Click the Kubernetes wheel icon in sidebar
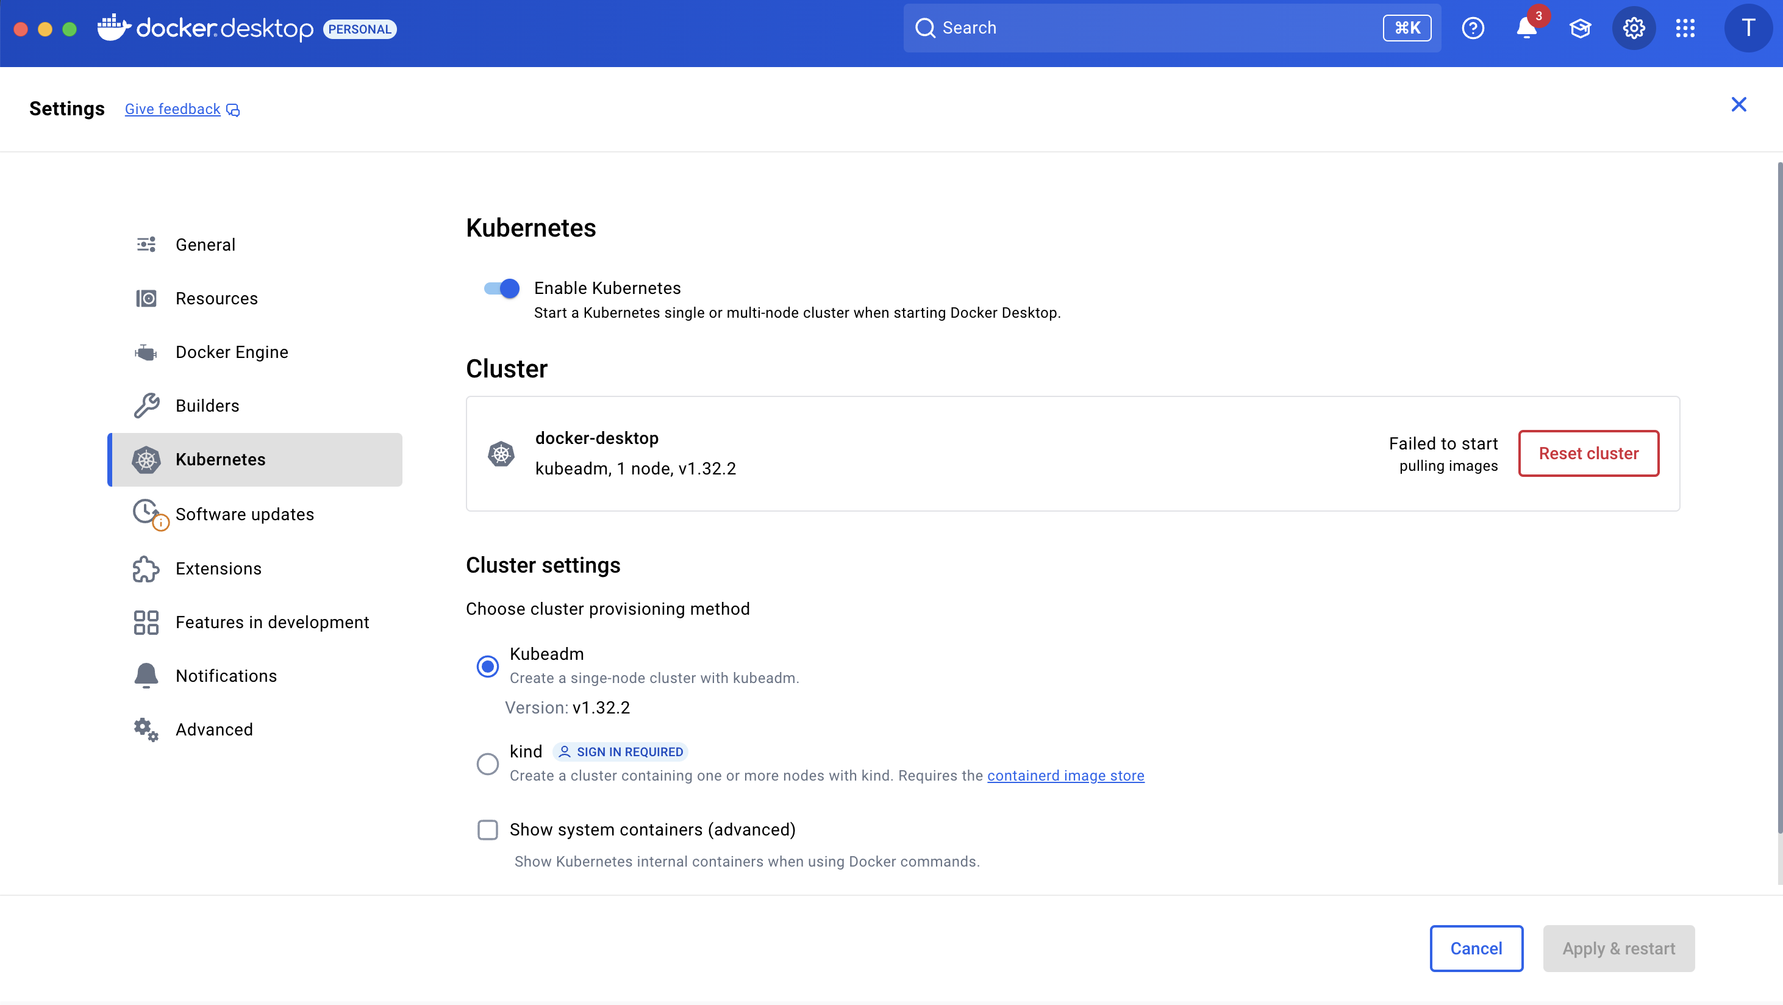The width and height of the screenshot is (1783, 1005). coord(146,460)
